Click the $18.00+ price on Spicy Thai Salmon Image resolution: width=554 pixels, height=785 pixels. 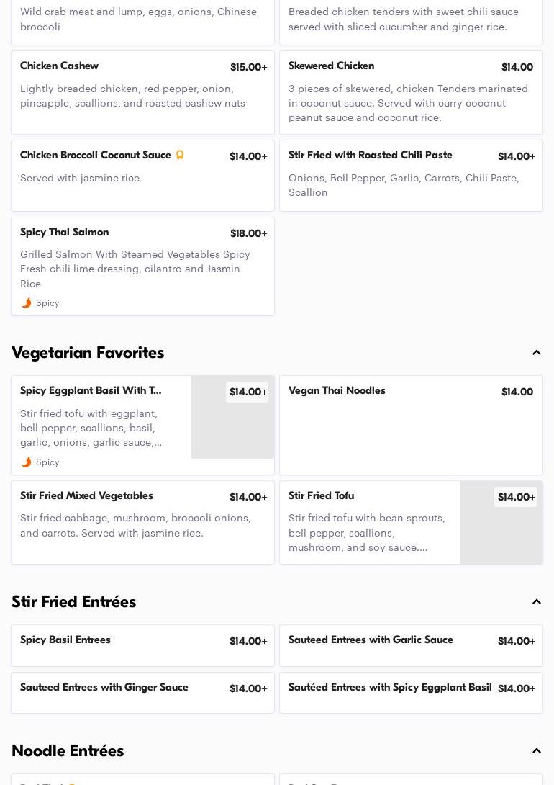[x=248, y=233]
